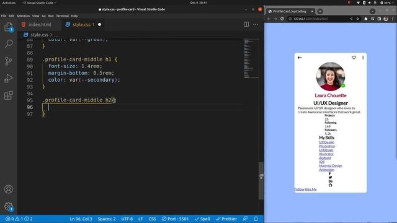Open the View menu
The image size is (397, 223).
coord(36,15)
